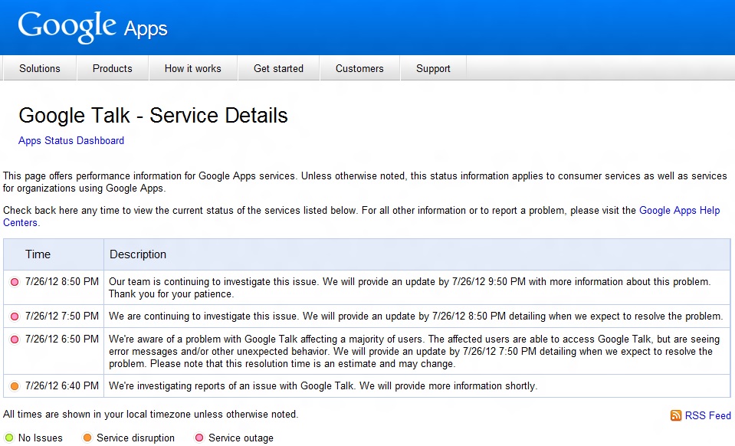Image resolution: width=735 pixels, height=446 pixels.
Task: Click the 'All times are shown' timezone note
Action: pyautogui.click(x=150, y=414)
